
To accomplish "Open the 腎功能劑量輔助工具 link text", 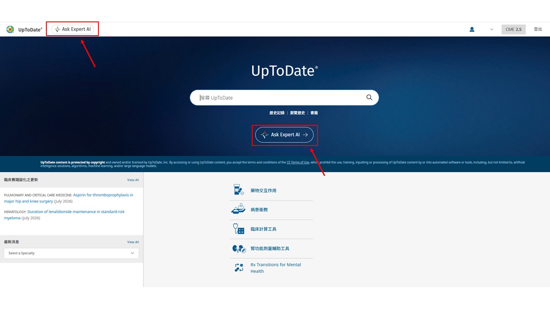I will [x=270, y=248].
